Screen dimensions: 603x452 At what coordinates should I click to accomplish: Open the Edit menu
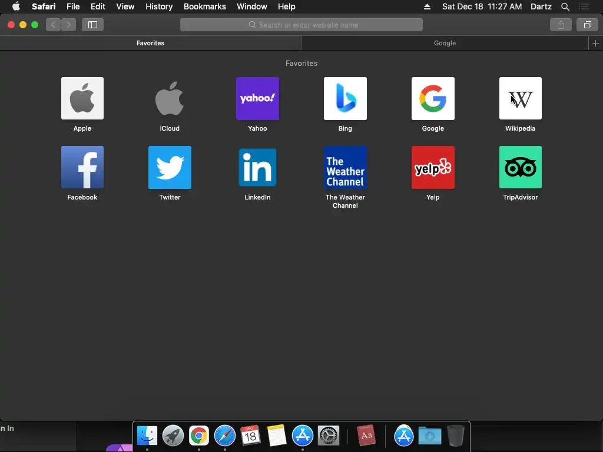pyautogui.click(x=98, y=6)
